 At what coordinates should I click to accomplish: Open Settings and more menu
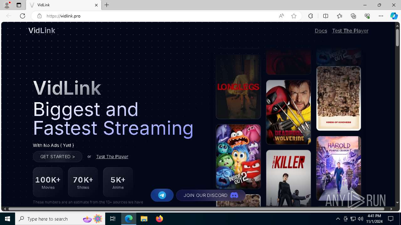(x=381, y=16)
